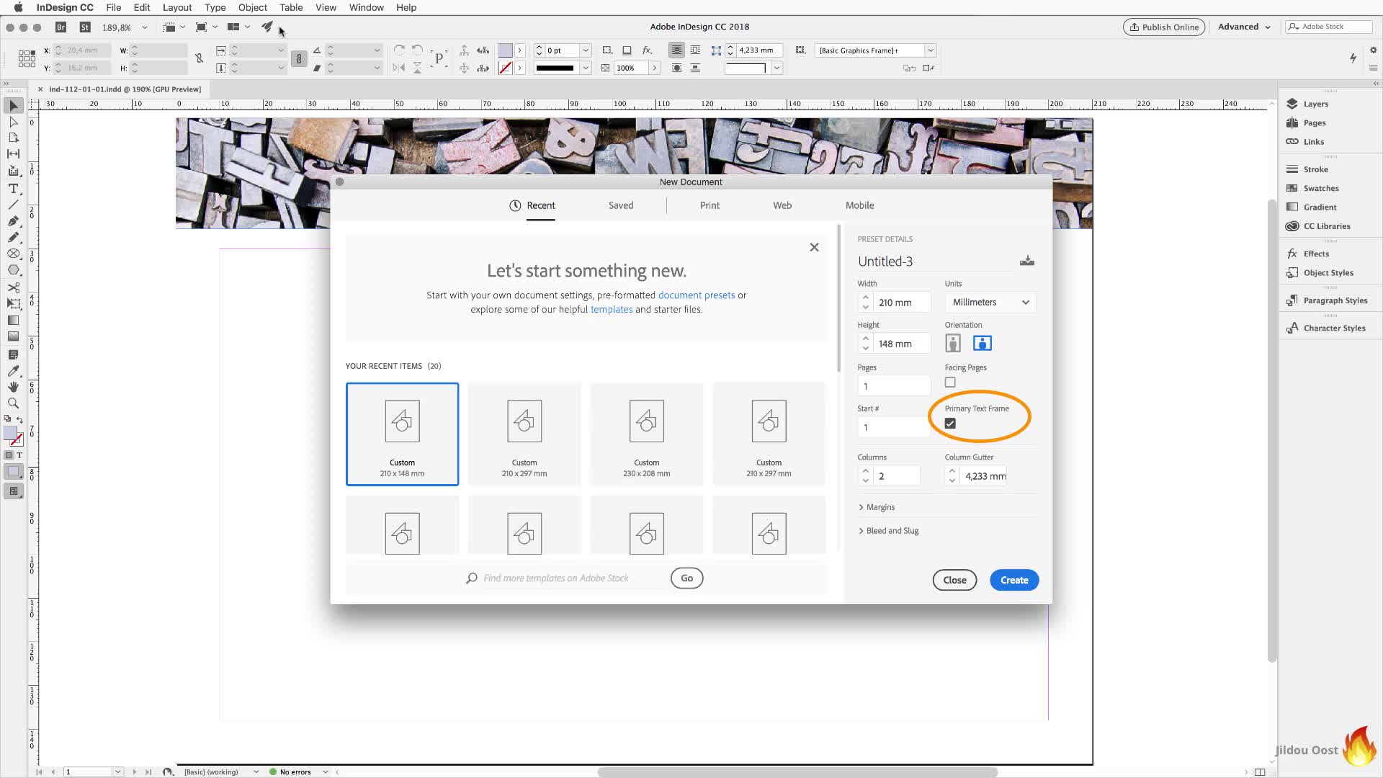Open the CC Libraries panel
Viewport: 1383px width, 778px height.
click(1318, 226)
